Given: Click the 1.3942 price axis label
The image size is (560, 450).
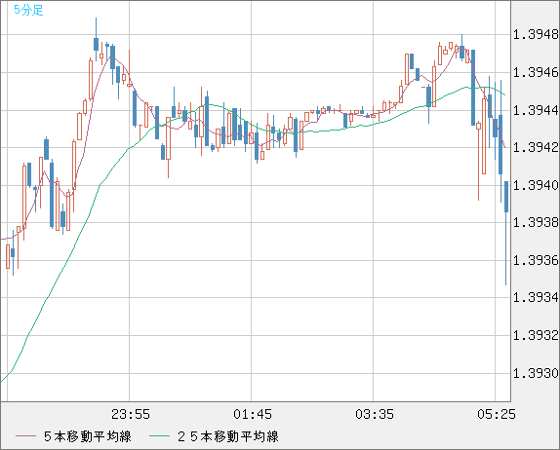Looking at the screenshot, I should pyautogui.click(x=536, y=147).
